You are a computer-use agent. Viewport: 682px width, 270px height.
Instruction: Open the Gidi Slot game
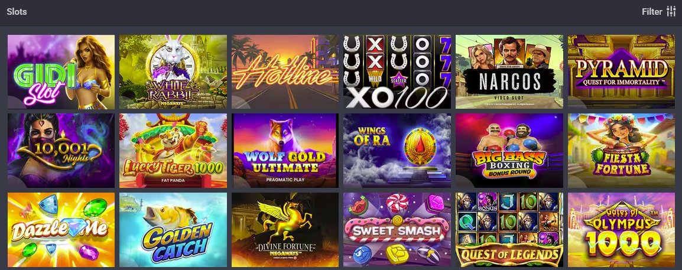(61, 71)
